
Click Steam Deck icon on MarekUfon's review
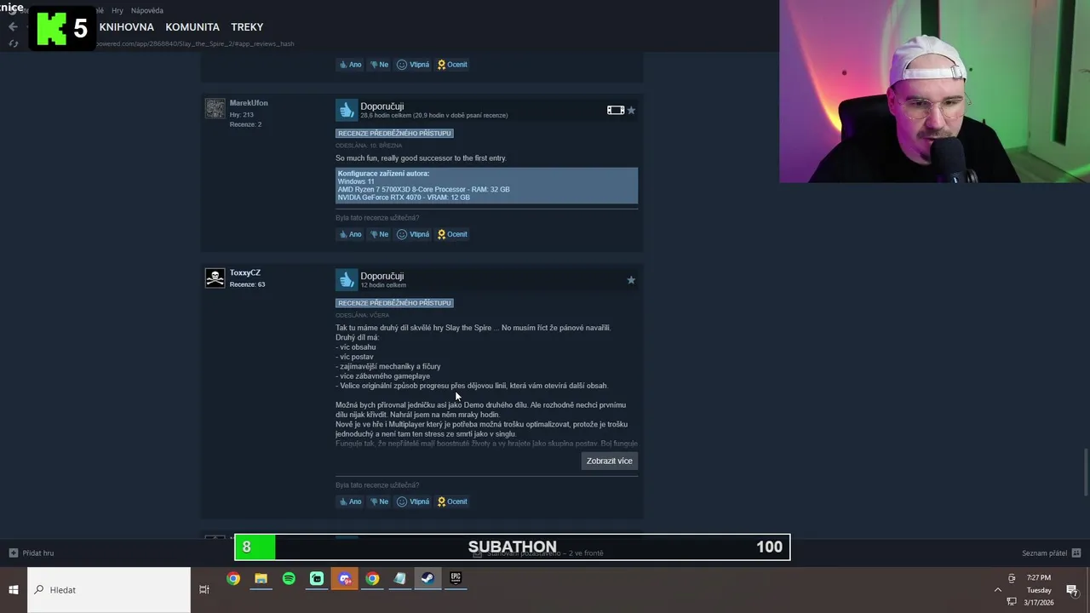pyautogui.click(x=616, y=110)
